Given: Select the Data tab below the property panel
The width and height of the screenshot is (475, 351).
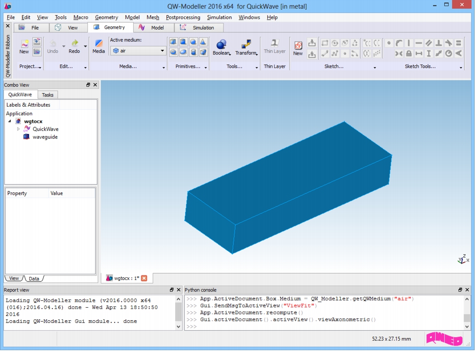Looking at the screenshot, I should [34, 279].
